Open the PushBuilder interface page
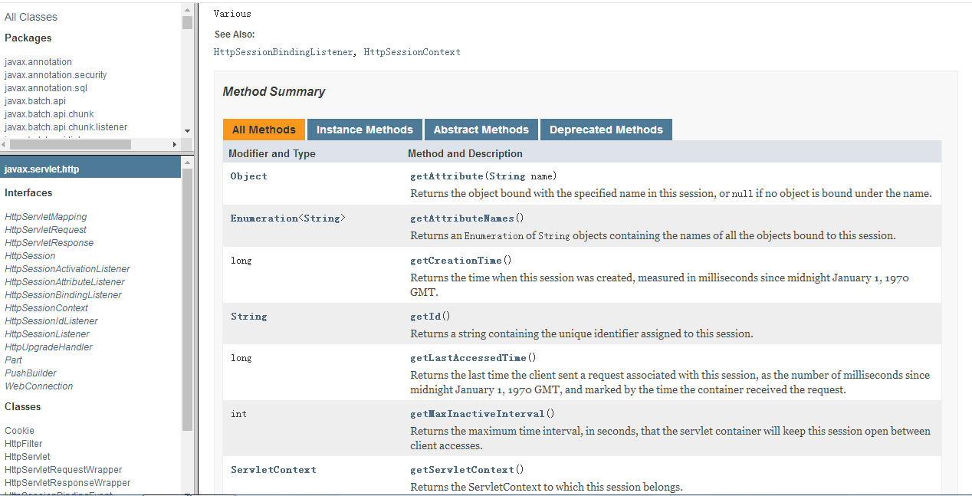This screenshot has height=496, width=972. tap(30, 373)
